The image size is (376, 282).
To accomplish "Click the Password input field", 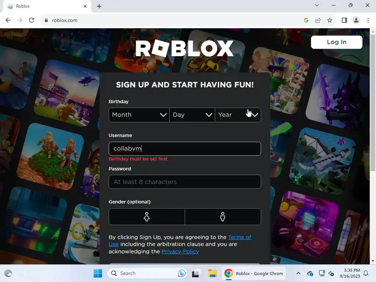I will (185, 182).
